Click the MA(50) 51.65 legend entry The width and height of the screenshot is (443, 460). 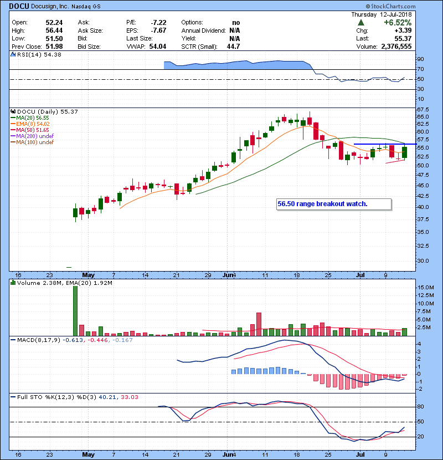click(x=30, y=130)
